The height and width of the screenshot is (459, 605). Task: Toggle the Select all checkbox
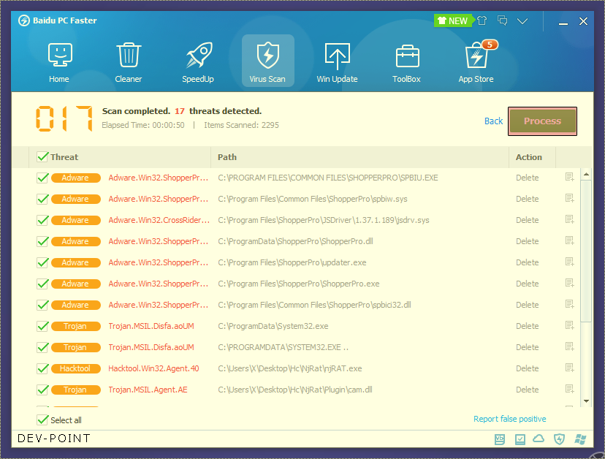click(42, 420)
